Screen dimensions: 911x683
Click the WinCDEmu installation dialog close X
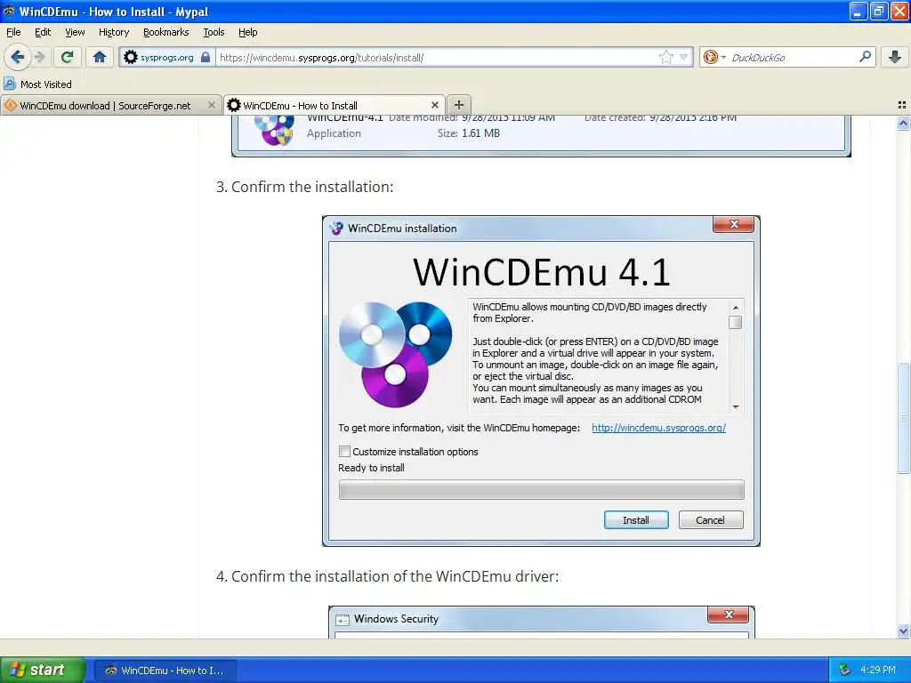click(x=734, y=224)
